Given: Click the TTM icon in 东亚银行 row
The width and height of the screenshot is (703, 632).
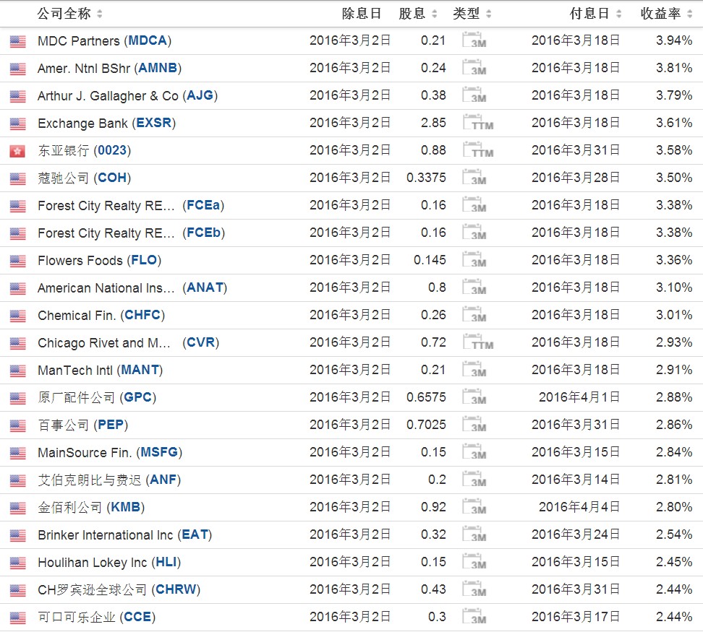Looking at the screenshot, I should (477, 151).
